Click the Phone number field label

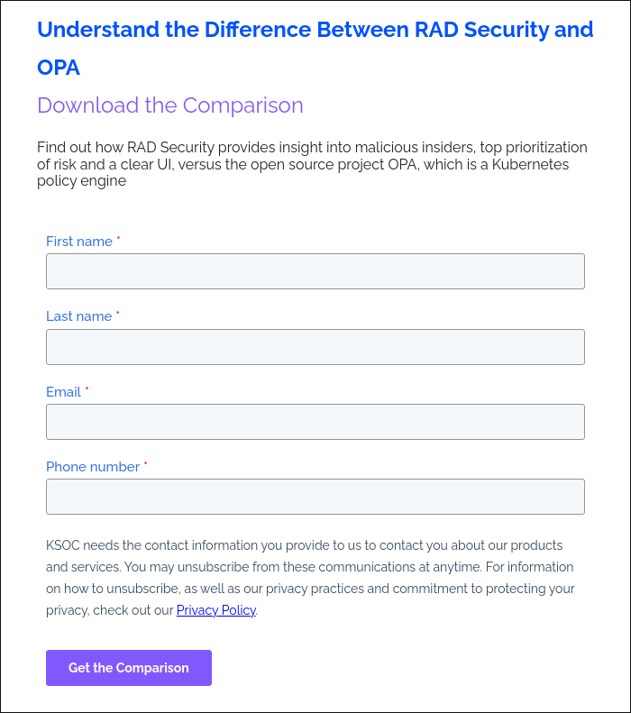coord(93,467)
